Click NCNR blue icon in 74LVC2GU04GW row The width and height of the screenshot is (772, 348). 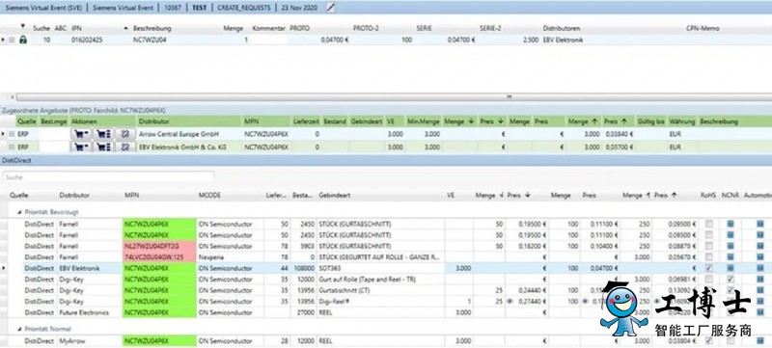coord(731,257)
